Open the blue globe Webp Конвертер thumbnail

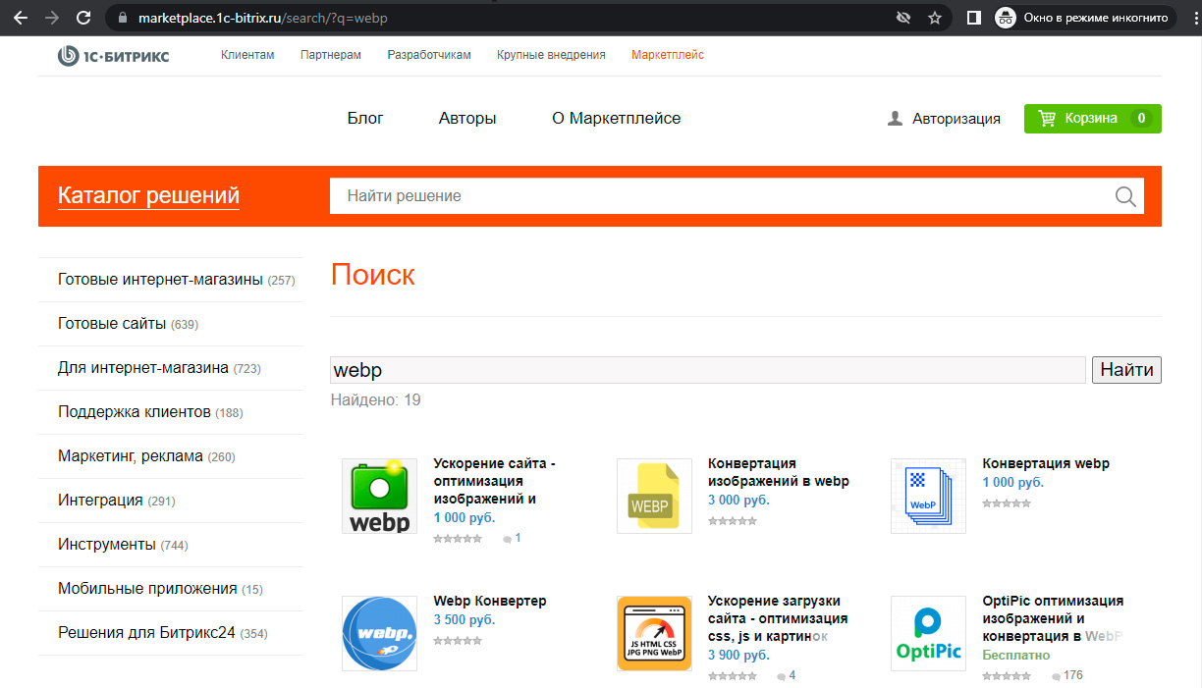[379, 634]
